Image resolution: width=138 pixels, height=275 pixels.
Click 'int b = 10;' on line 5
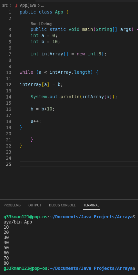pyautogui.click(x=45, y=42)
